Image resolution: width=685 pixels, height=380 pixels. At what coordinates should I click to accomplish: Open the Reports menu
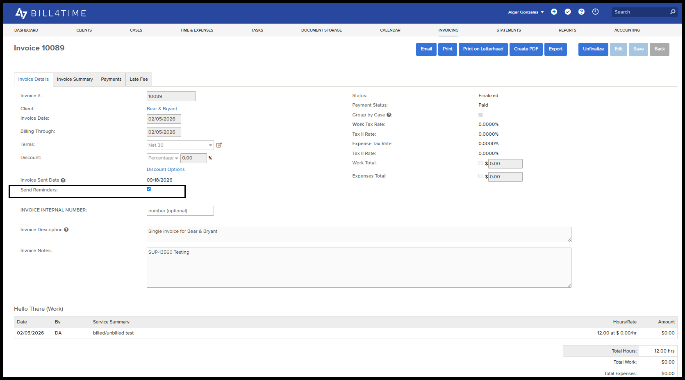[x=567, y=30]
